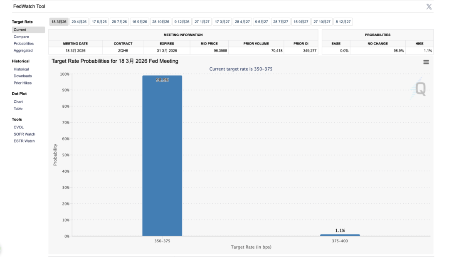The width and height of the screenshot is (449, 257).
Task: Show the Dot Plot Chart
Action: [x=18, y=102]
